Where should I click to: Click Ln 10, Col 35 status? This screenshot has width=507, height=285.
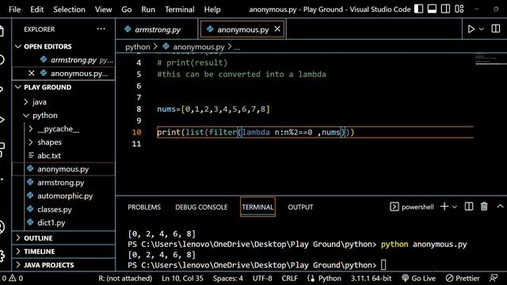[x=182, y=278]
